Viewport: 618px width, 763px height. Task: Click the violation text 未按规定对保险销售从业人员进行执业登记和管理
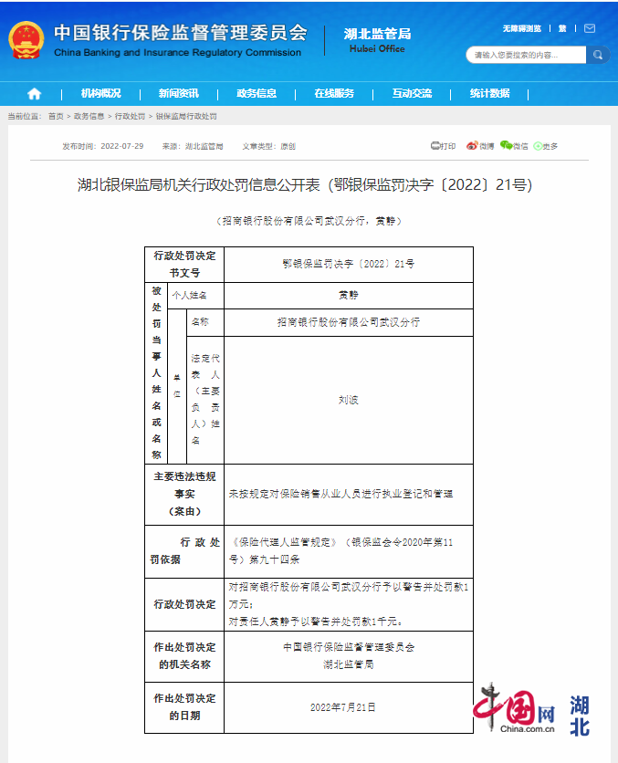tap(340, 494)
